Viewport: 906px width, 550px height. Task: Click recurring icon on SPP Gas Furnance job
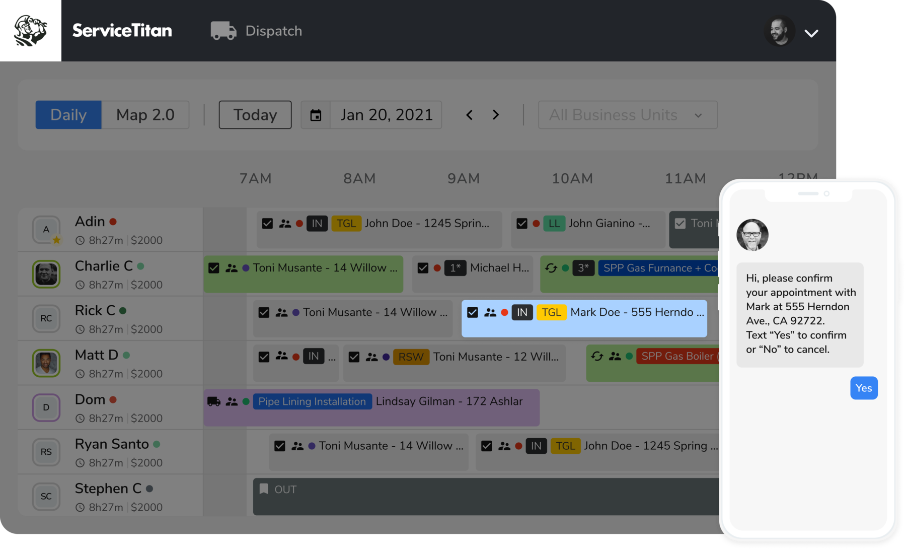551,268
